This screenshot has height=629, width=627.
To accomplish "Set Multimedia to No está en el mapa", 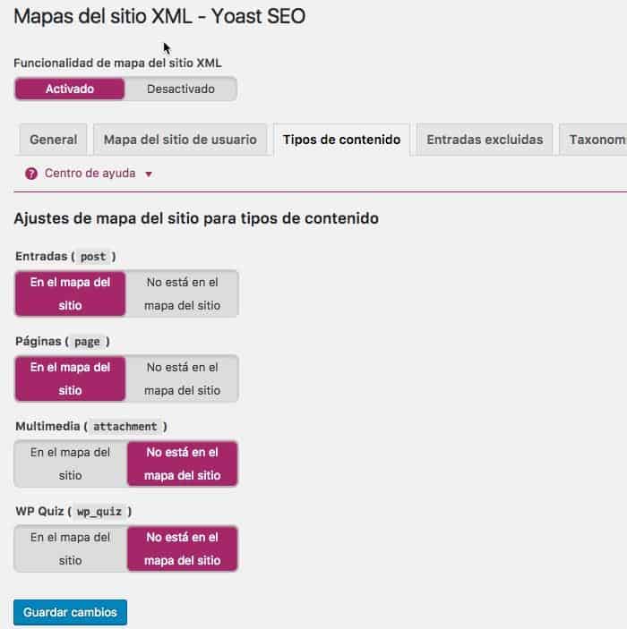I will click(183, 463).
